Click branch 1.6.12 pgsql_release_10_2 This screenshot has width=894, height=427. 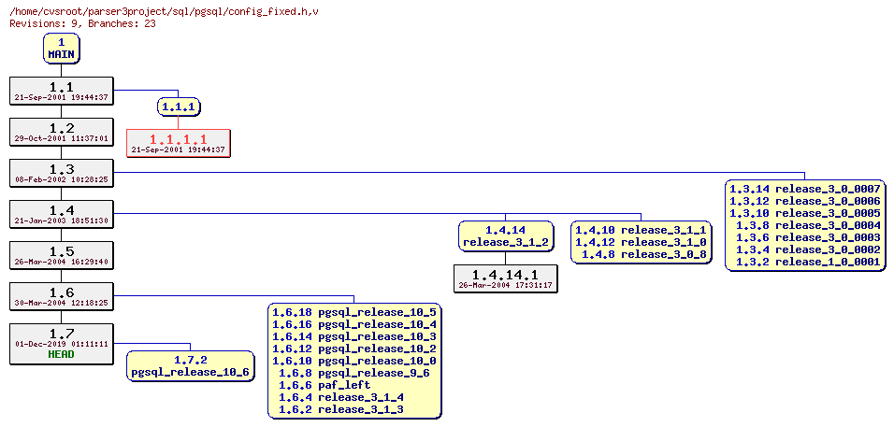pyautogui.click(x=354, y=349)
